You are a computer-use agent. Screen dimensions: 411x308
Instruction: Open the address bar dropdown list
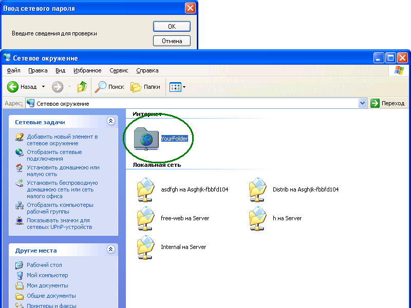(362, 103)
